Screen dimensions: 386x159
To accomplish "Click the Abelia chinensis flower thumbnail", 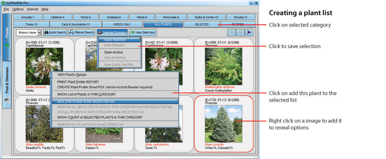I will tap(44, 66).
